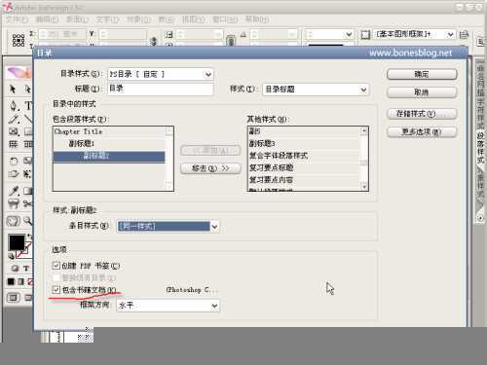Select the Zoom magnifier tool
The width and height of the screenshot is (487, 365).
click(28, 221)
